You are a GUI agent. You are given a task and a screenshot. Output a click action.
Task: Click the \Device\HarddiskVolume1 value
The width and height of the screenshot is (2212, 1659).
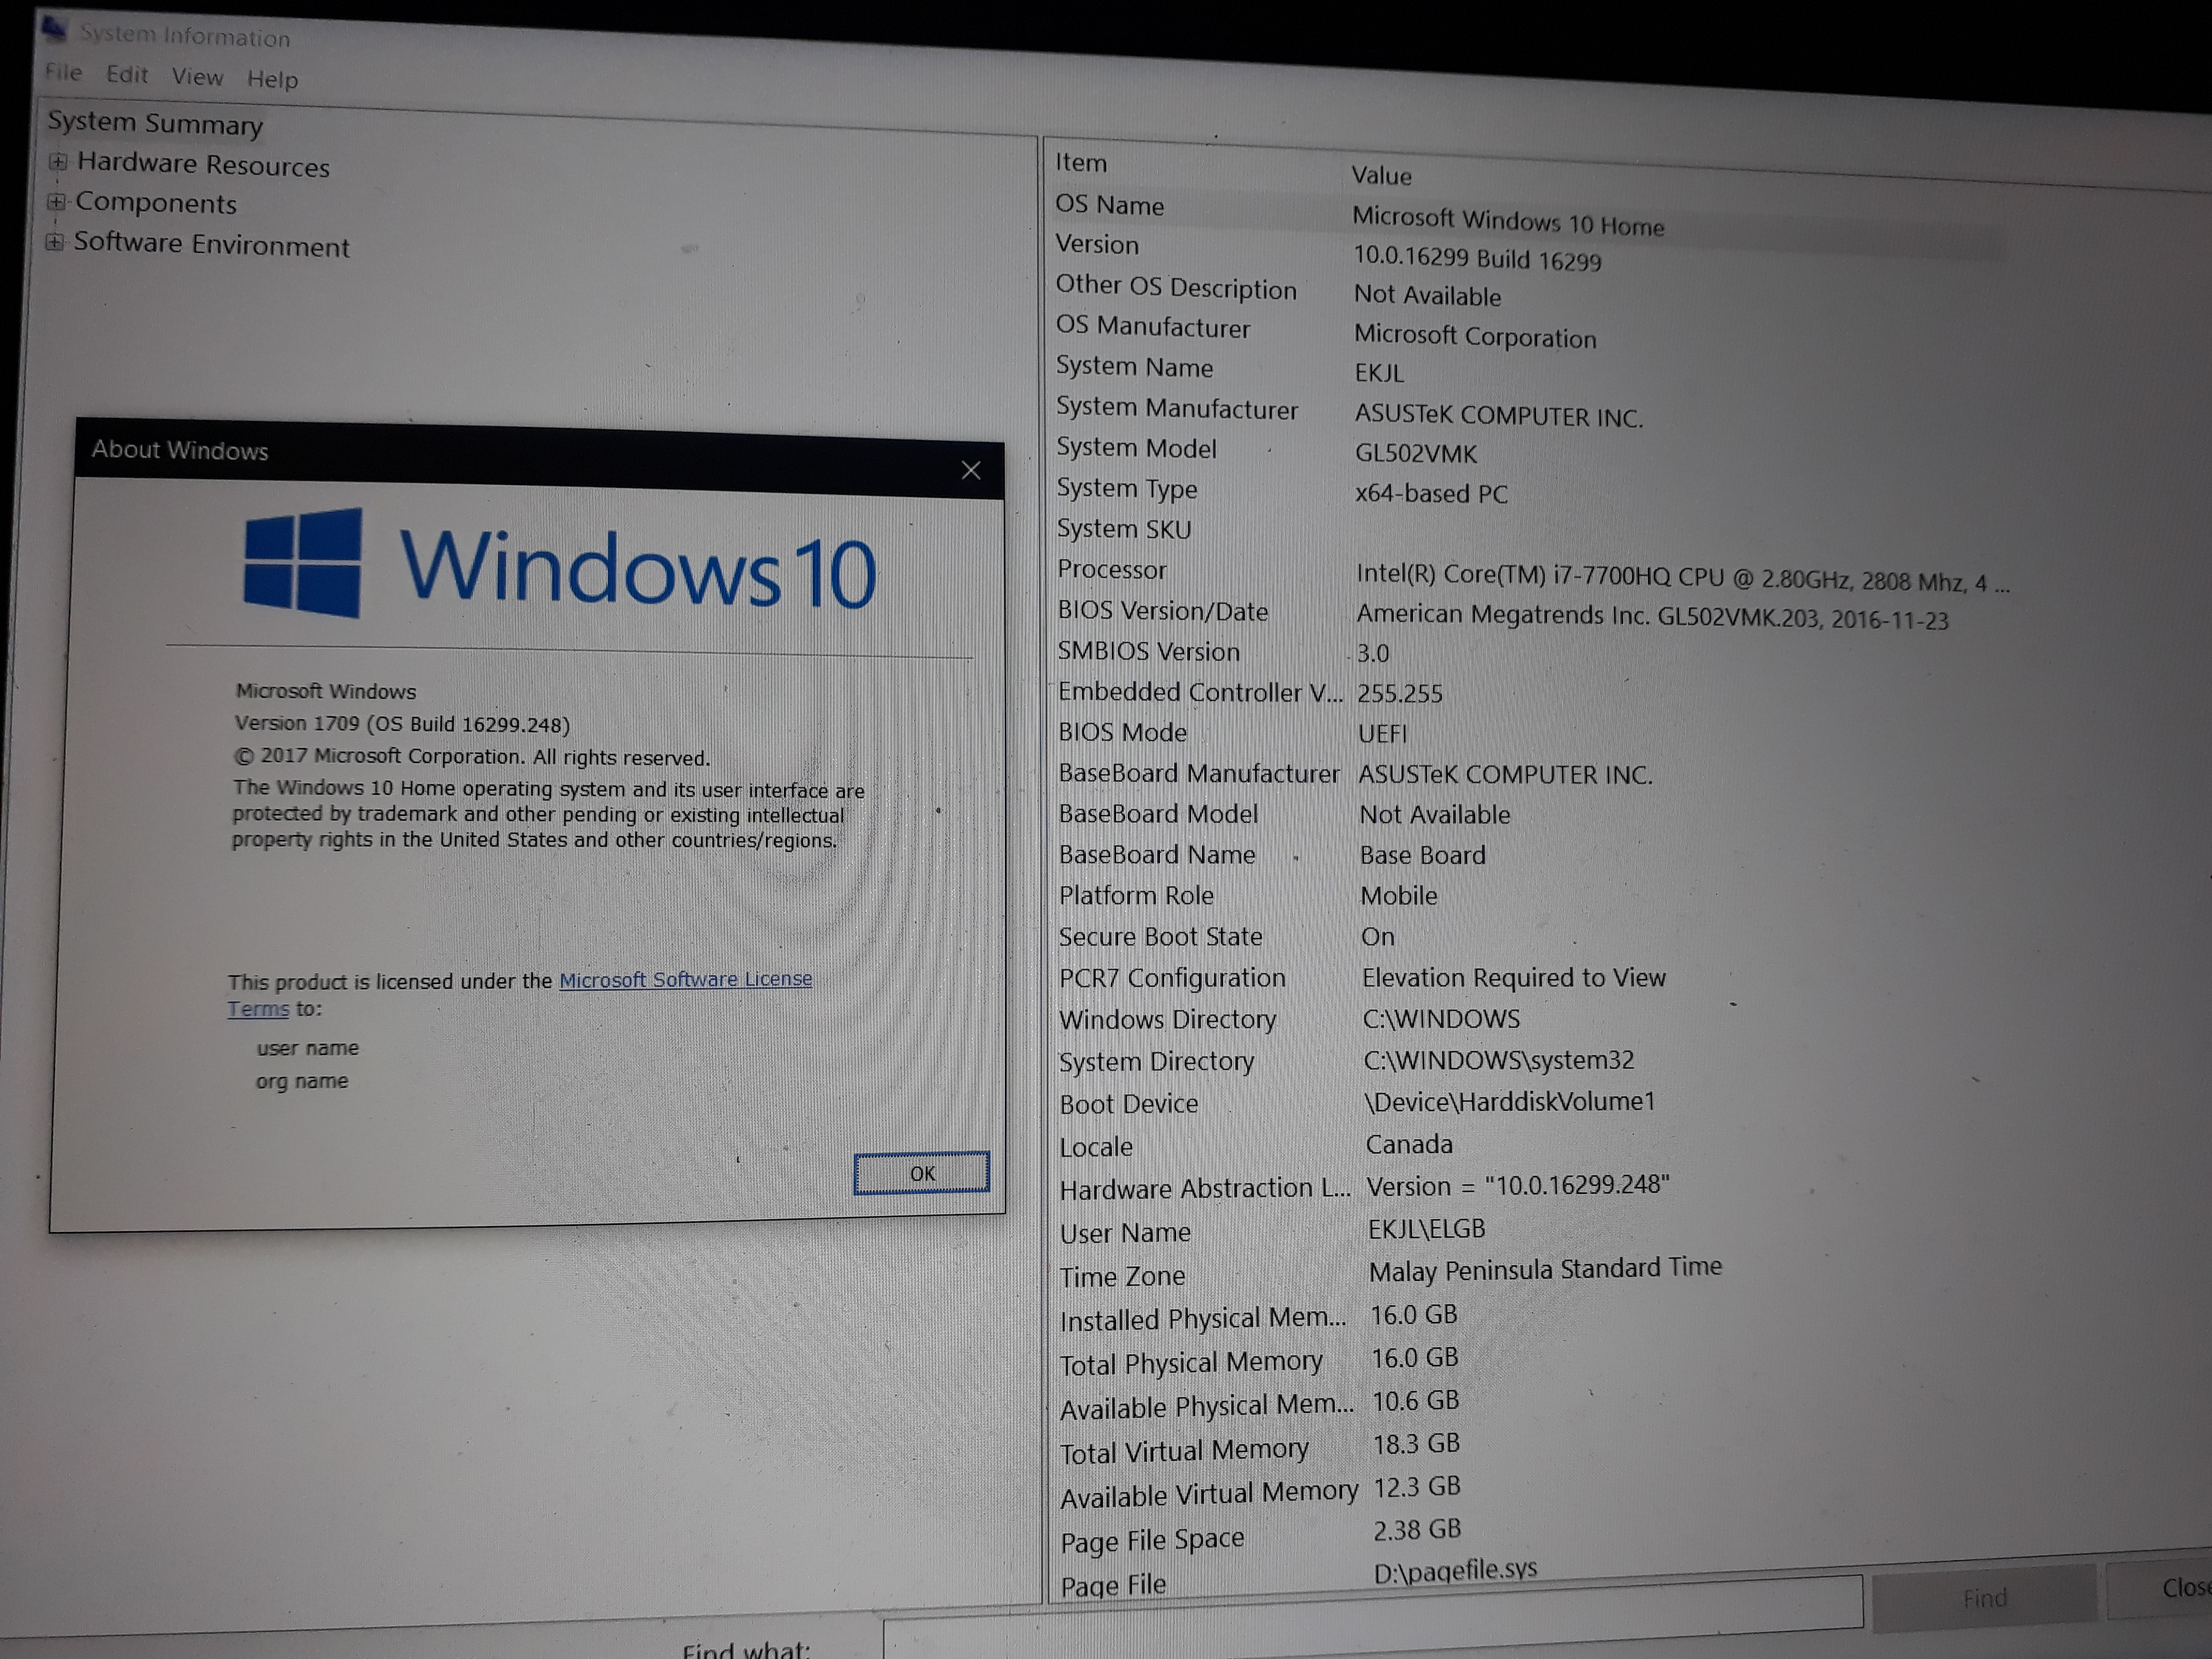pyautogui.click(x=1510, y=1101)
